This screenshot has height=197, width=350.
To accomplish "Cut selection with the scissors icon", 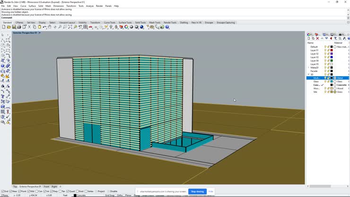I will pyautogui.click(x=29, y=27).
